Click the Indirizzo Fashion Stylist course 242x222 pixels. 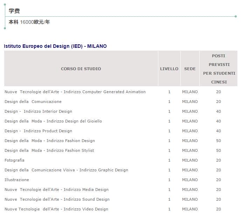pyautogui.click(x=49, y=150)
